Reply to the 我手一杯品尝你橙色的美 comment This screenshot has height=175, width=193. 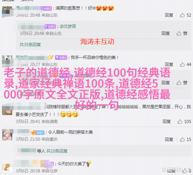pos(169,64)
